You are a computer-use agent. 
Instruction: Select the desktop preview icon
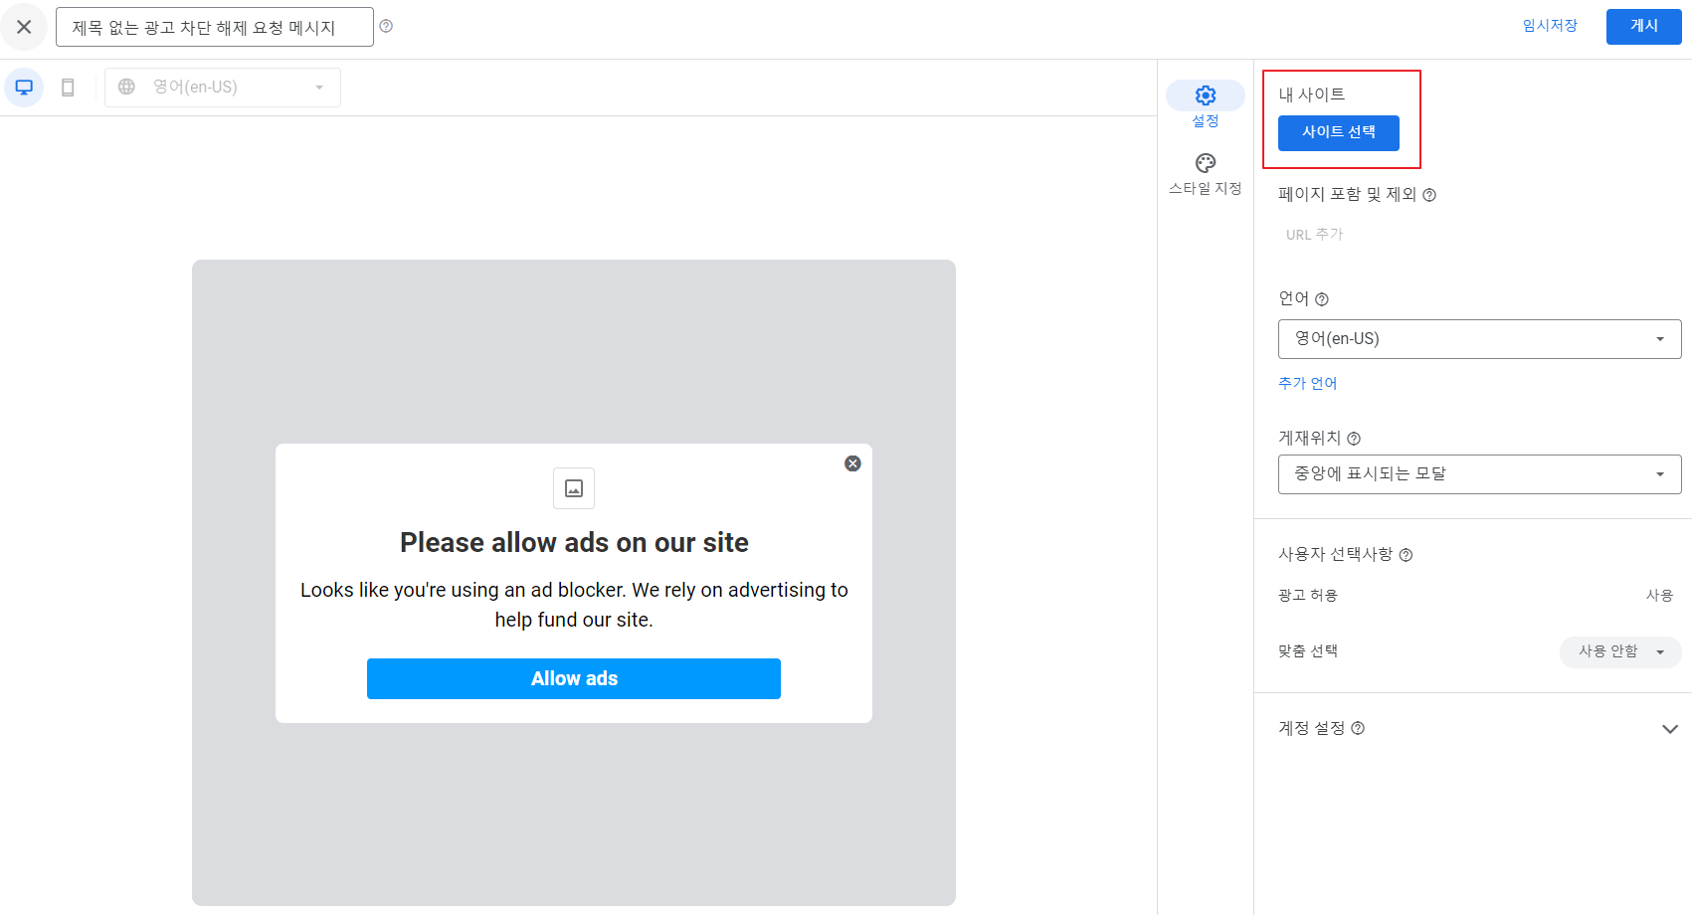click(24, 88)
